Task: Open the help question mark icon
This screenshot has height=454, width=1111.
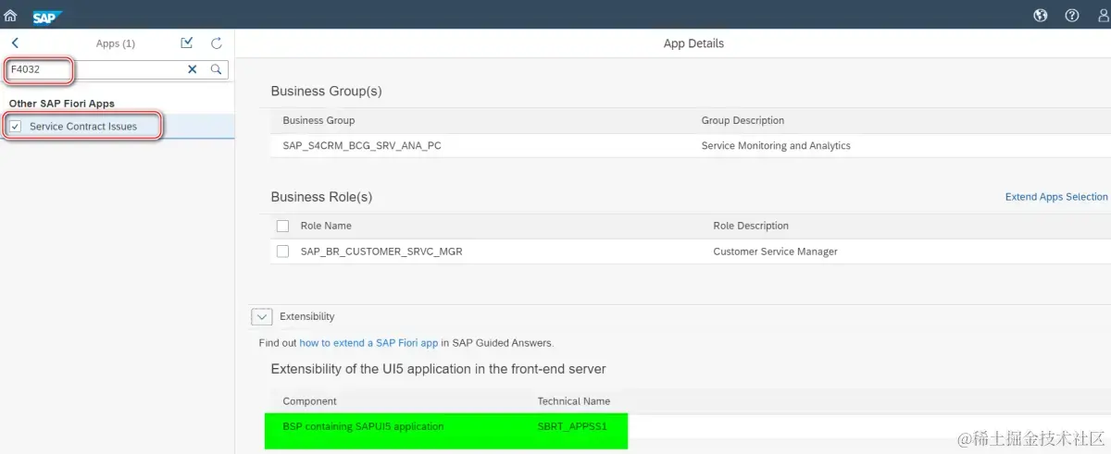Action: click(x=1072, y=15)
